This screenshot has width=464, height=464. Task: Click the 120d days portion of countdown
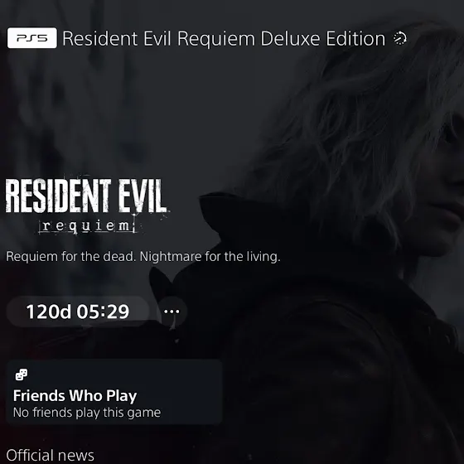pyautogui.click(x=49, y=312)
